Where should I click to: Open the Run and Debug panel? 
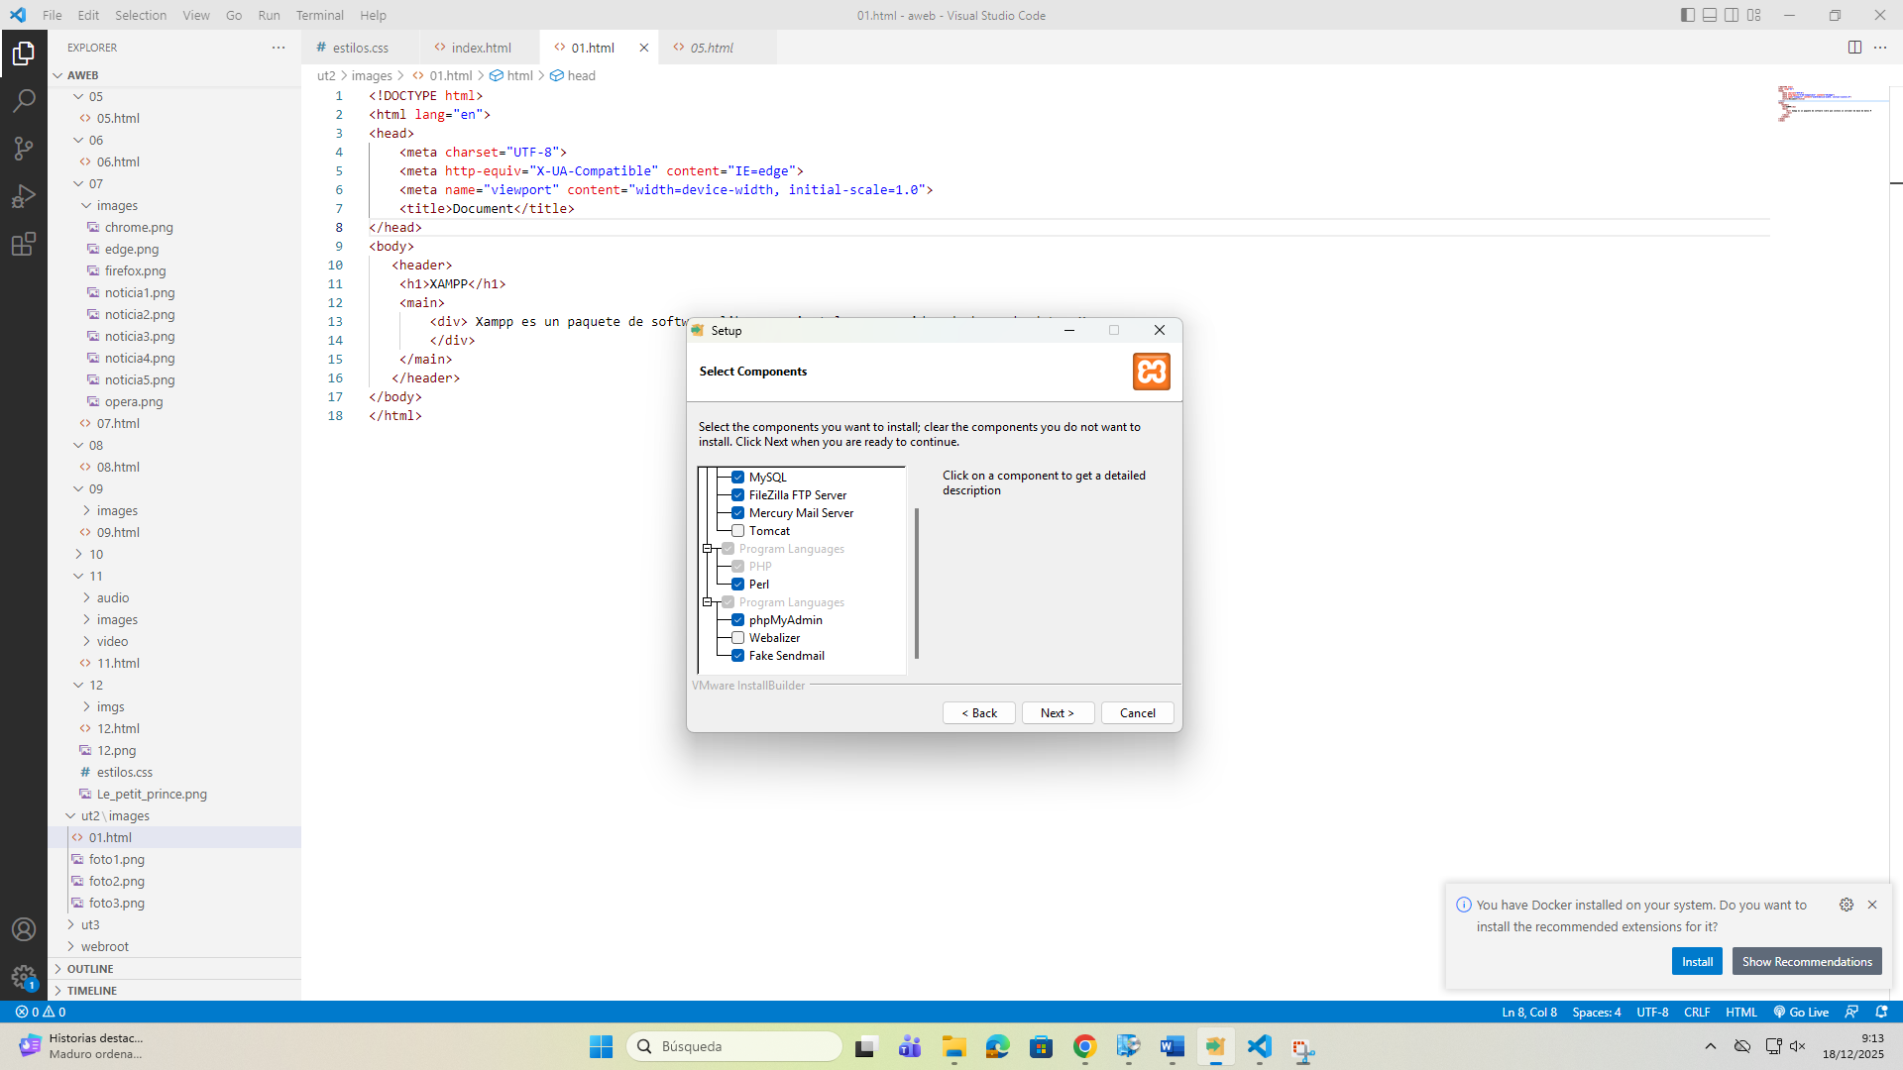pos(24,195)
